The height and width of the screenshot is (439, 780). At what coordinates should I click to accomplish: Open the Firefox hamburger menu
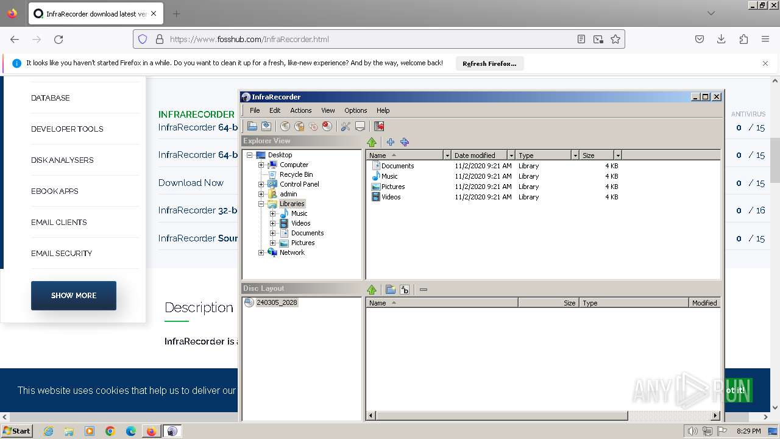click(765, 39)
